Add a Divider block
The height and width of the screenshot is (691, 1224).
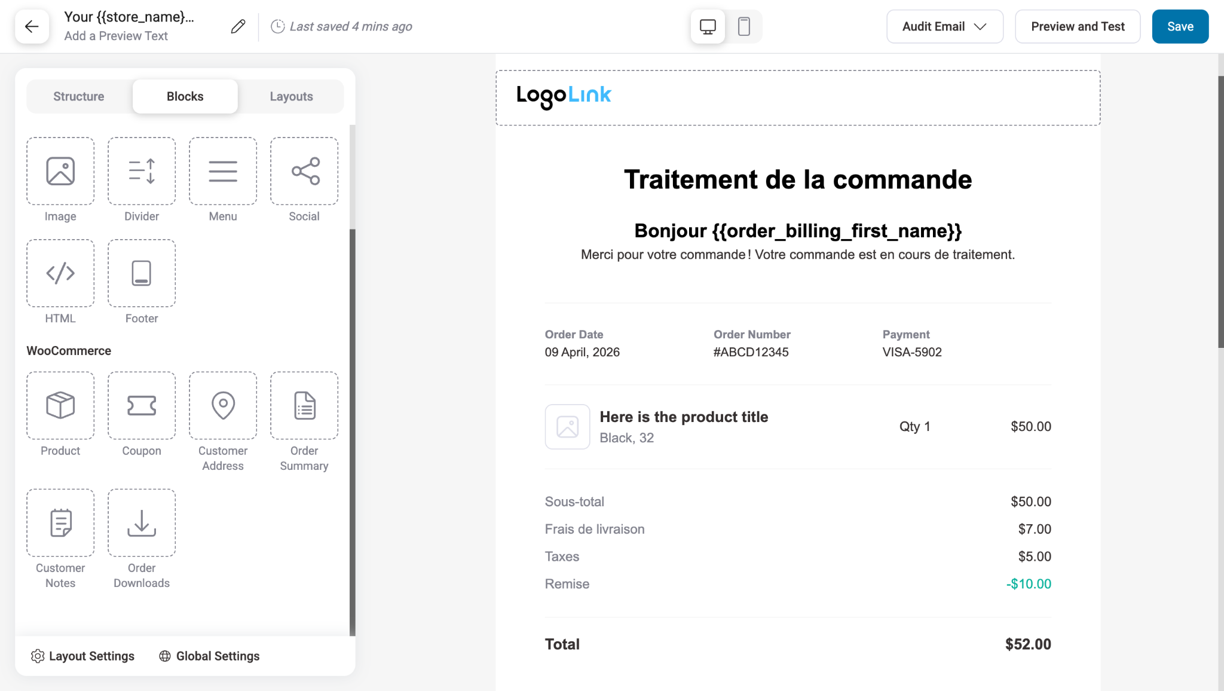pyautogui.click(x=141, y=171)
